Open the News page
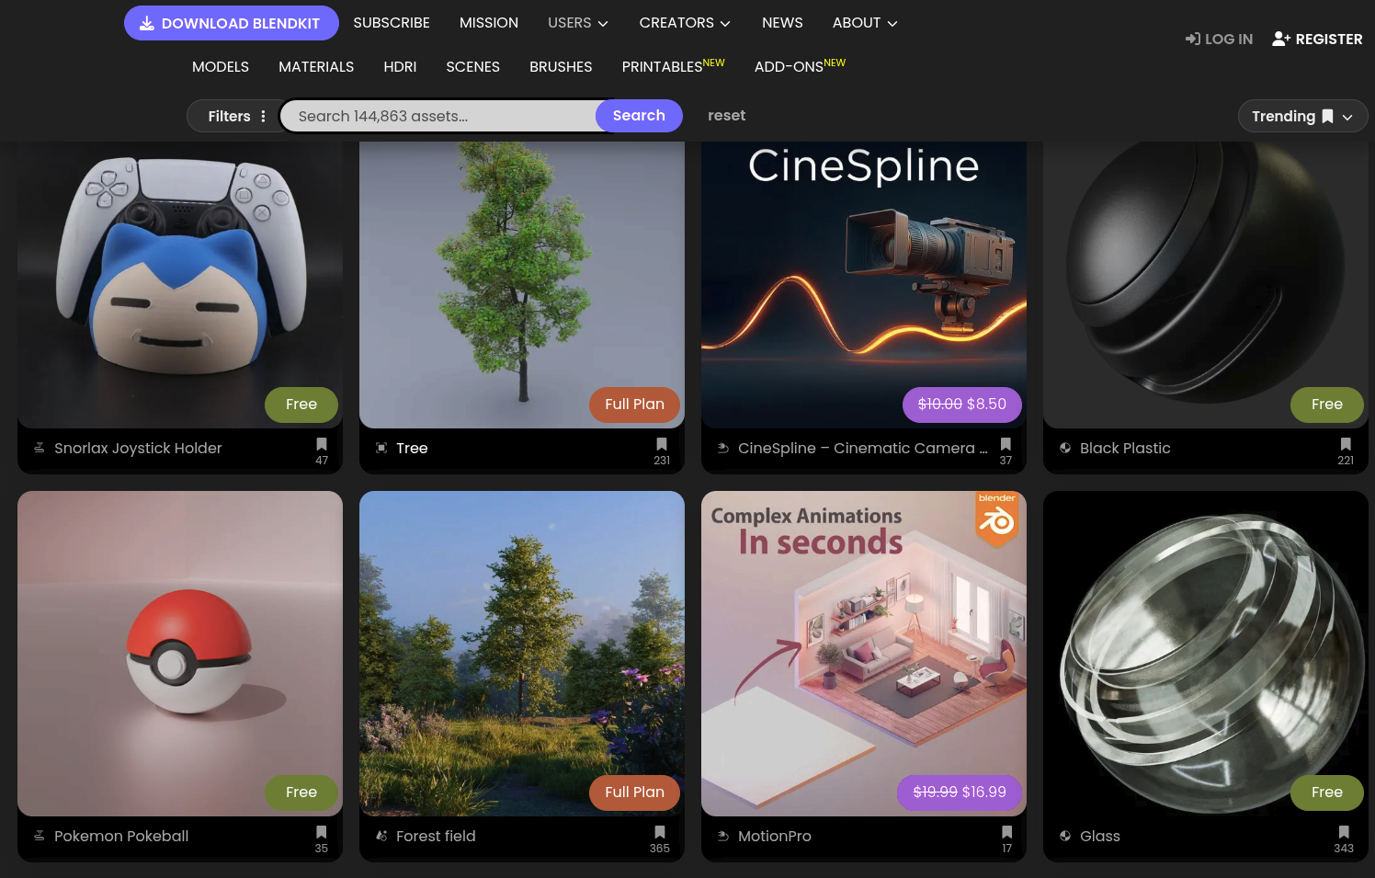 (782, 23)
